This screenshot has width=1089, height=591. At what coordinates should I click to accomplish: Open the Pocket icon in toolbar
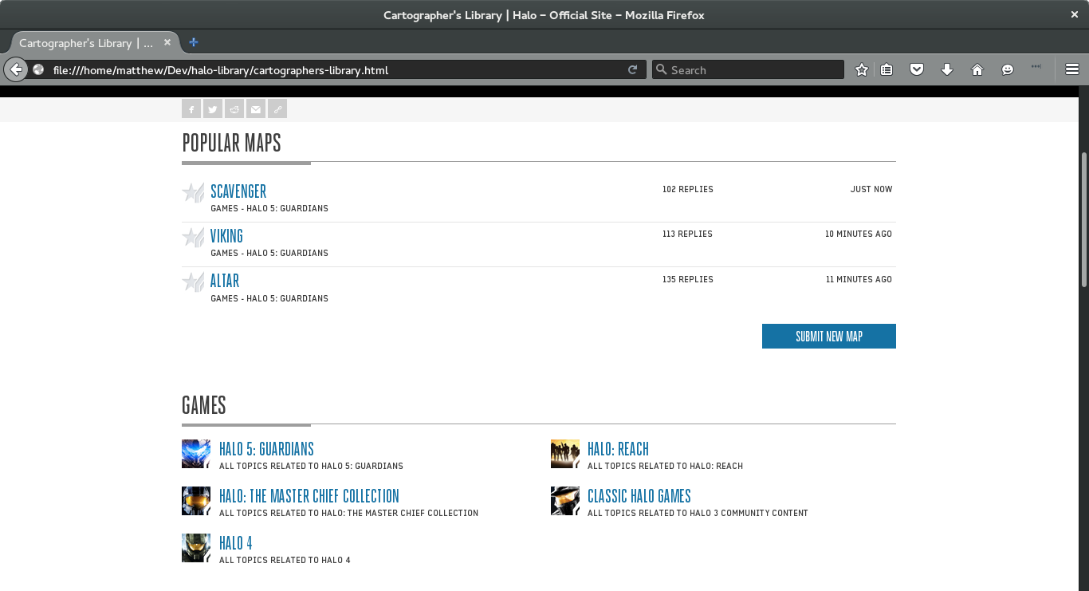tap(917, 69)
